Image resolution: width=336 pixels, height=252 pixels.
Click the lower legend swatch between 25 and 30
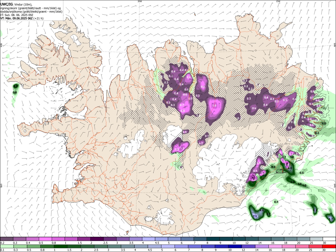point(316,246)
